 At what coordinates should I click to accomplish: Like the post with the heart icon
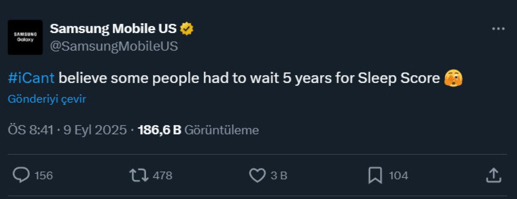(257, 175)
